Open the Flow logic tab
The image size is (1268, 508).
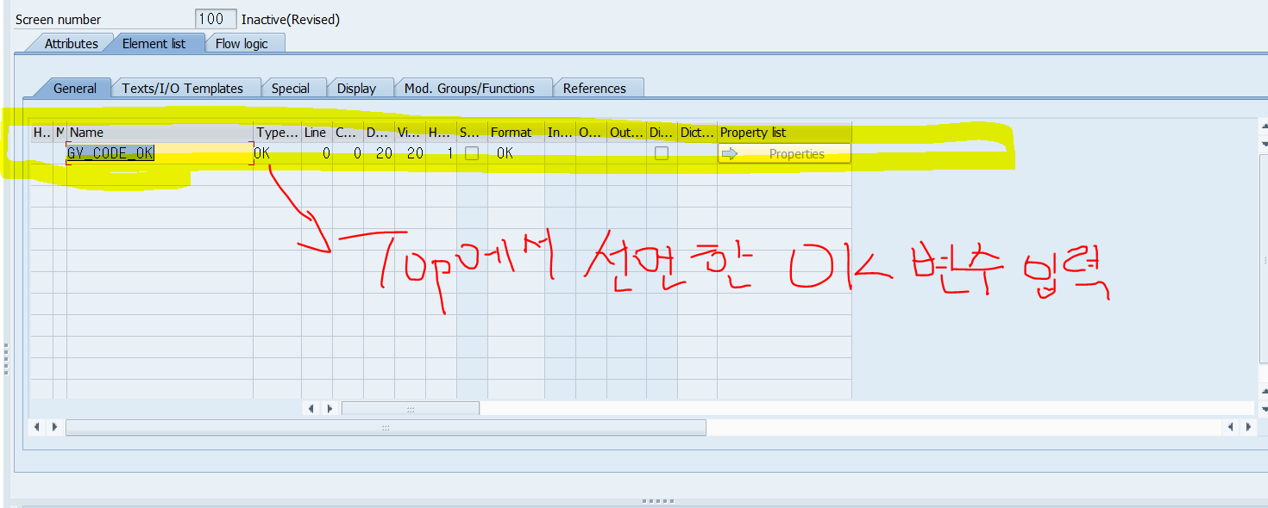click(x=242, y=43)
